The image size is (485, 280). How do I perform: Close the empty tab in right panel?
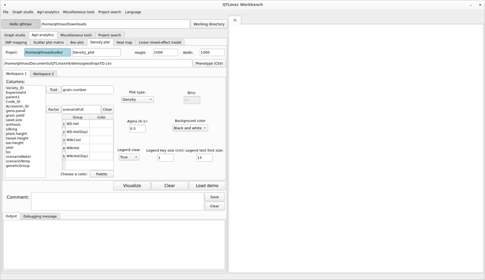point(235,20)
